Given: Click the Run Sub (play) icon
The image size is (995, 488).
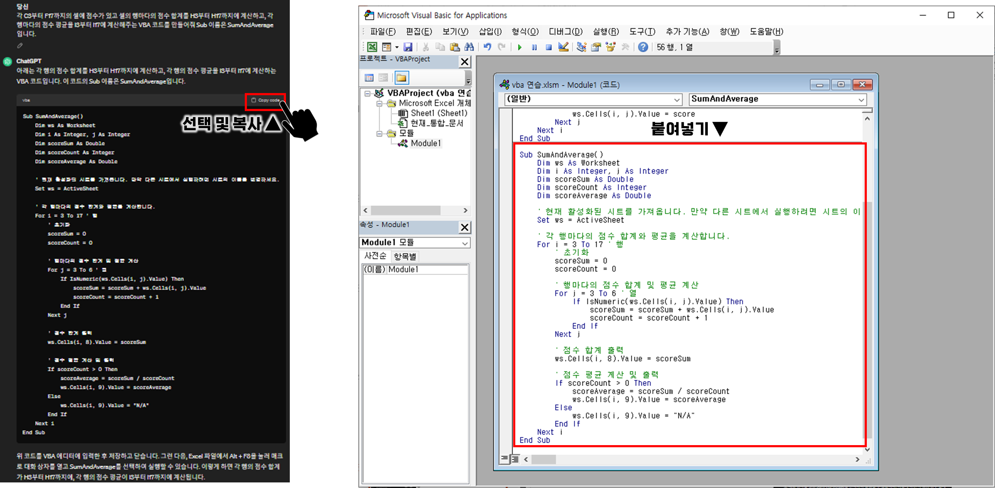Looking at the screenshot, I should coord(520,47).
